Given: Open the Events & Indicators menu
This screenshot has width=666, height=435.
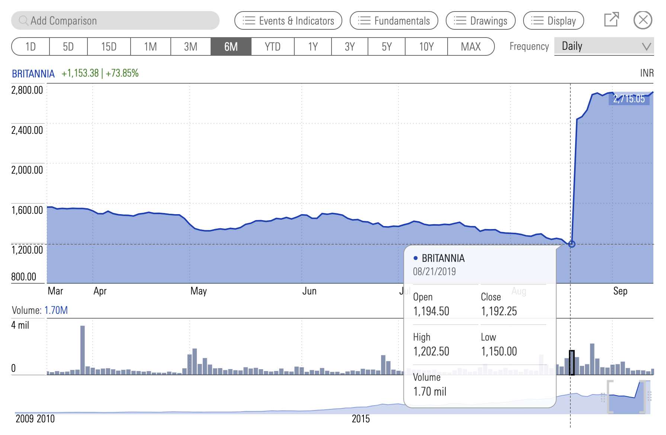Looking at the screenshot, I should click(x=288, y=20).
